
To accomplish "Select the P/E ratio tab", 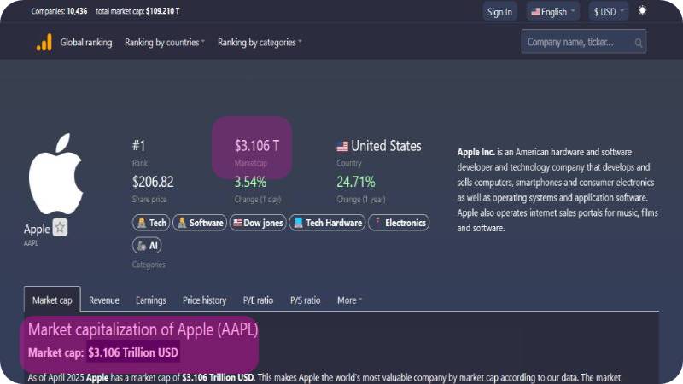I will coord(258,300).
